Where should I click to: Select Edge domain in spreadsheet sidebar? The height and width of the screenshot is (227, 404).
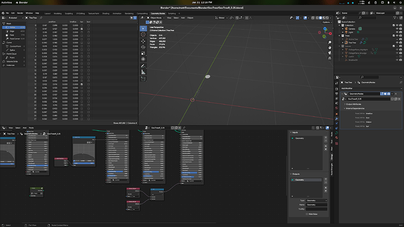(x=14, y=31)
